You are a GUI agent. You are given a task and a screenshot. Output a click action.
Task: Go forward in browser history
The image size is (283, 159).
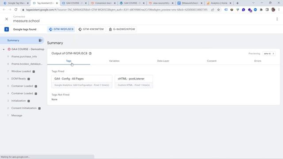[x=10, y=10]
